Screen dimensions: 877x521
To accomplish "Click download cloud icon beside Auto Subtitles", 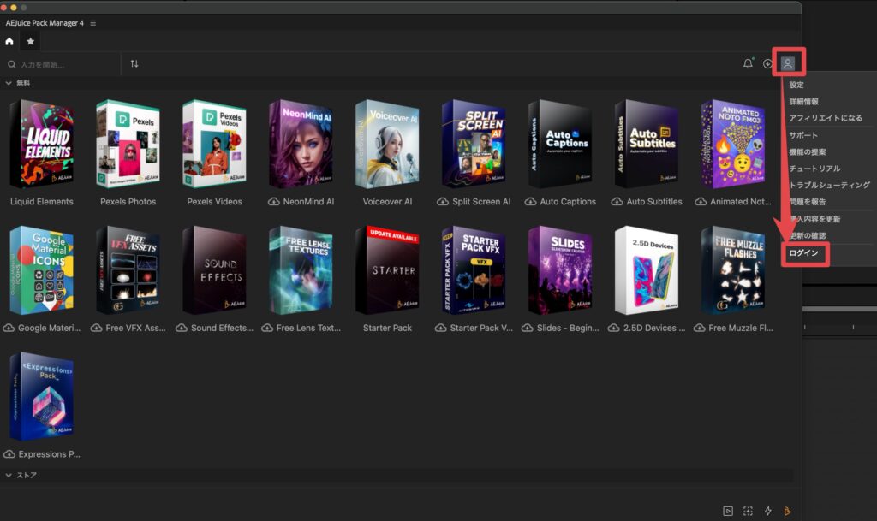I will click(x=617, y=202).
